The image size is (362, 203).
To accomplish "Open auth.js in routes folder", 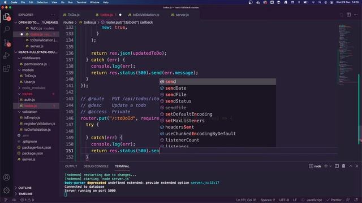I will coord(29,100).
